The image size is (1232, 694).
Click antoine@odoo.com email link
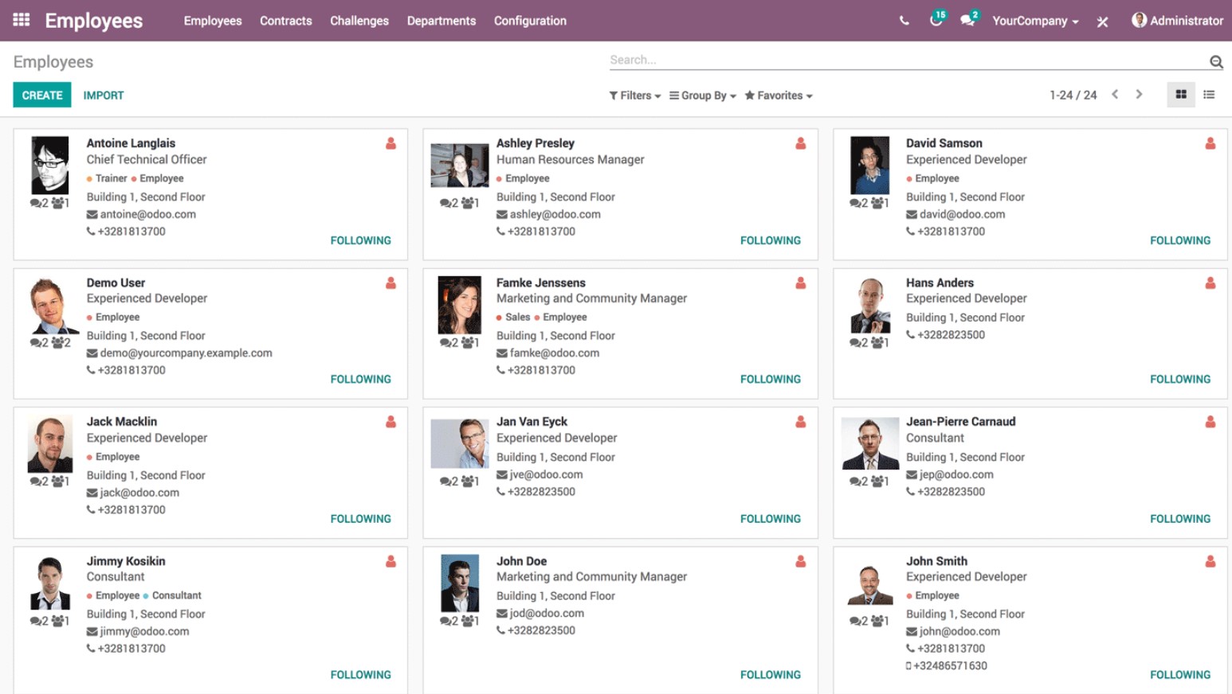[x=147, y=214]
